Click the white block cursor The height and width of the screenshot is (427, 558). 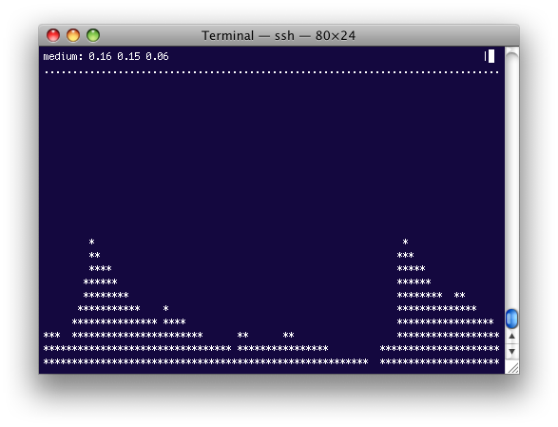(x=491, y=56)
